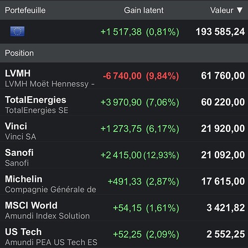Viewport: 248px width, 248px height.
Task: Open the MSCI World Amundi position
Action: click(124, 208)
